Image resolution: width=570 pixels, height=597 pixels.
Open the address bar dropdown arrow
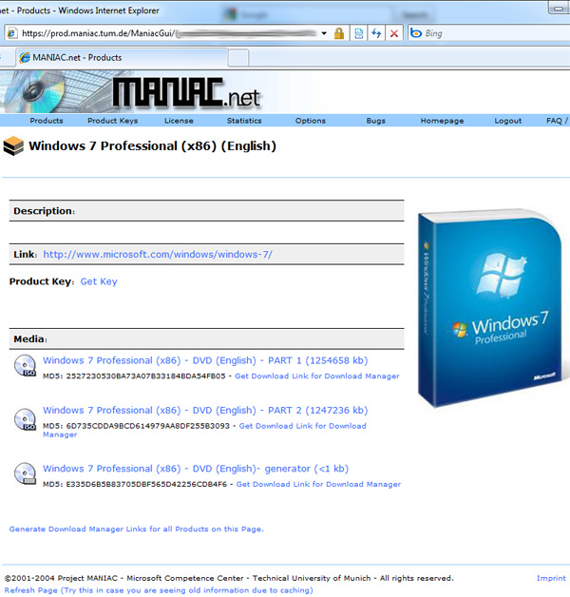(x=324, y=33)
